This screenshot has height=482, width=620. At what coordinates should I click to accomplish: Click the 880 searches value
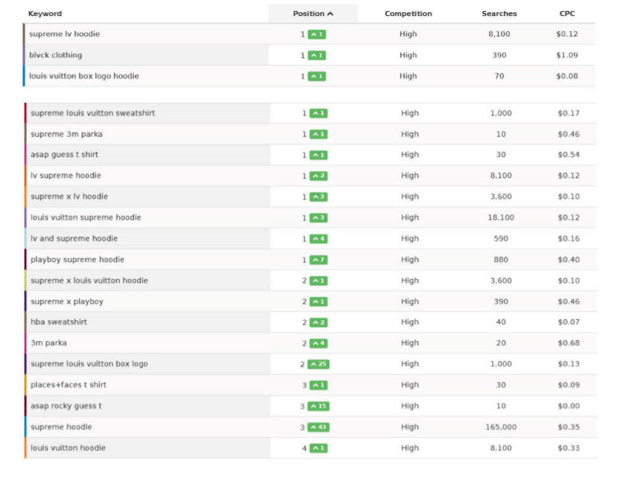point(501,260)
